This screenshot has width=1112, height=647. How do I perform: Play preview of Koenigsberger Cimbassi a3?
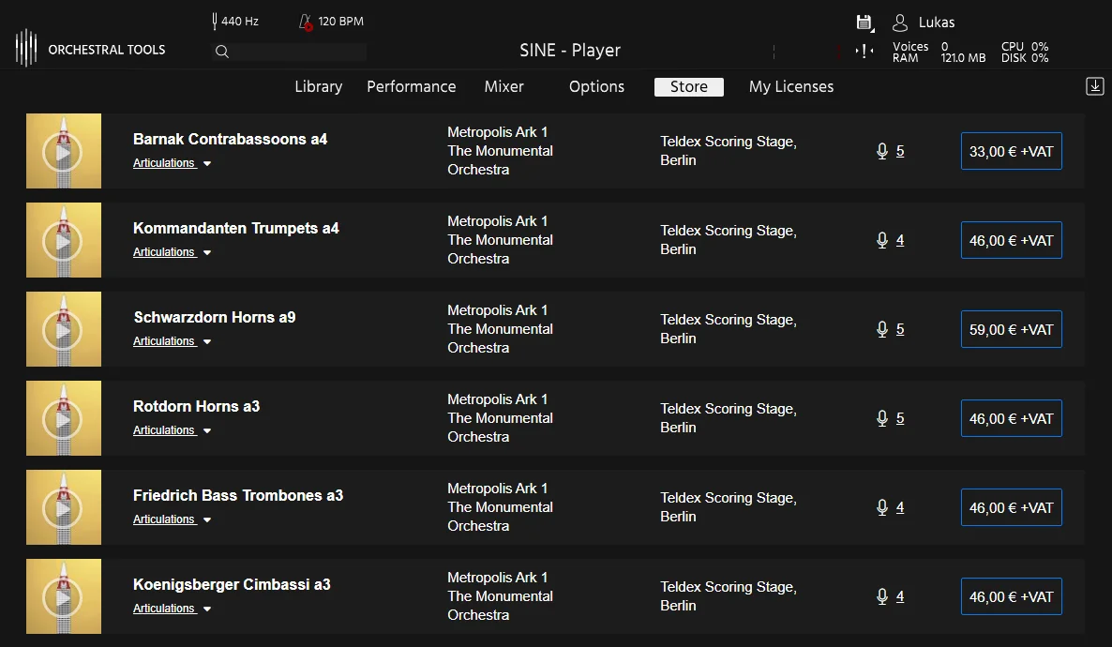[63, 596]
